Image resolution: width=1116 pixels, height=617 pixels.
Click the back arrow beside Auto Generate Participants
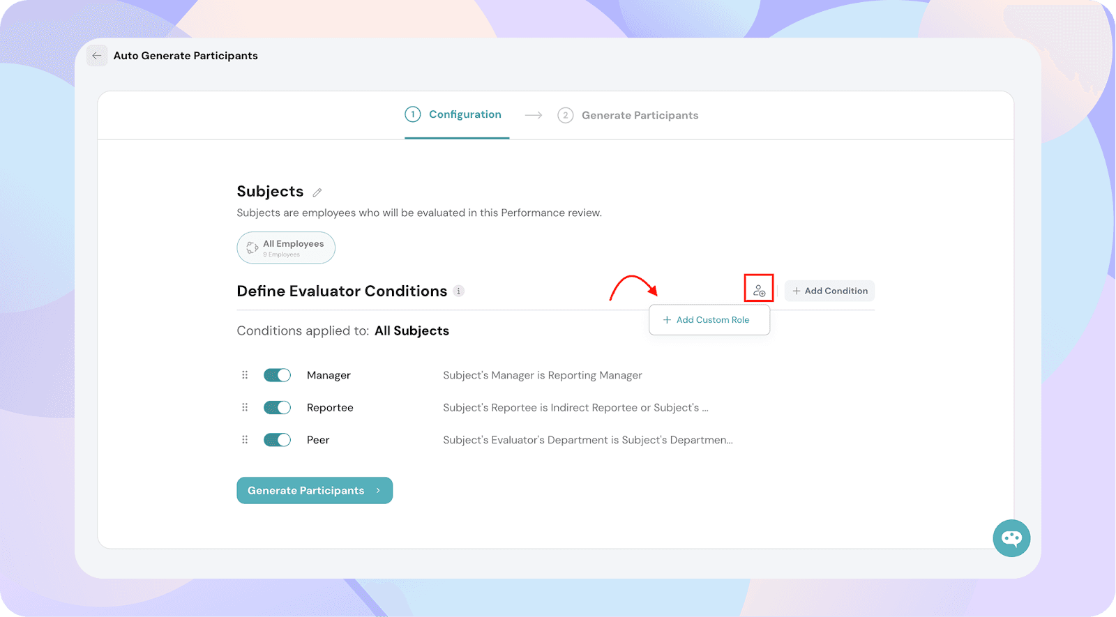point(97,56)
